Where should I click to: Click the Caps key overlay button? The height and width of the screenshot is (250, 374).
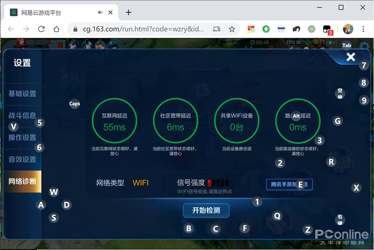point(75,104)
